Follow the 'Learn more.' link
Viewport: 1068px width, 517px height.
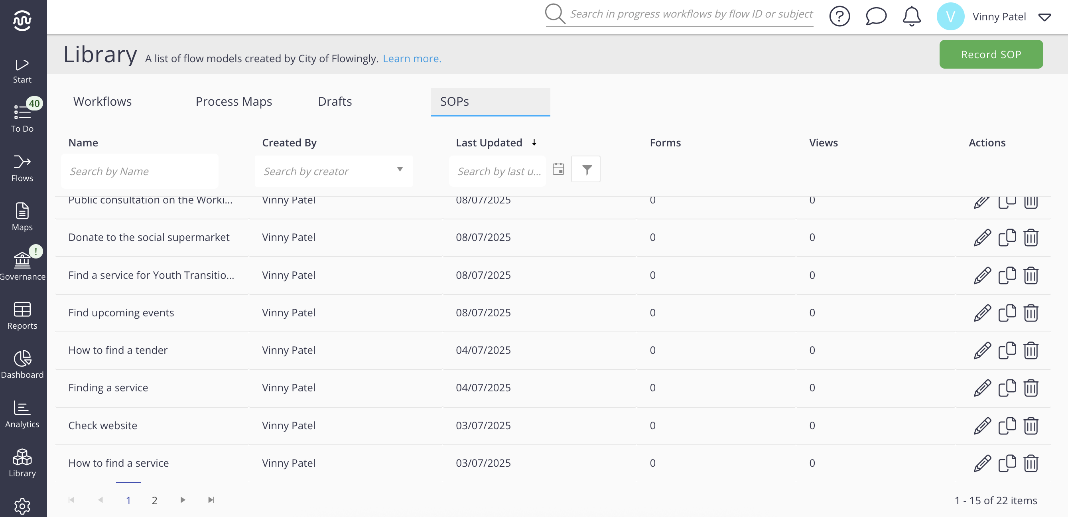pyautogui.click(x=412, y=59)
